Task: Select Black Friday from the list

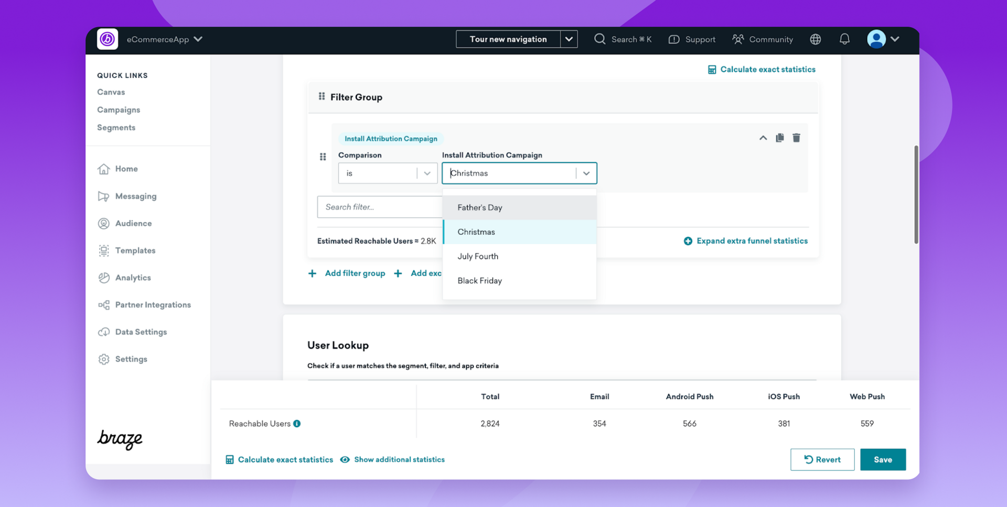Action: (479, 281)
